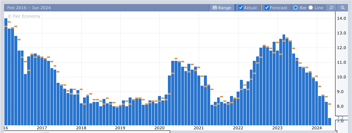352x133 pixels.
Task: Click the 14.0 y-axis label
Action: (341, 19)
